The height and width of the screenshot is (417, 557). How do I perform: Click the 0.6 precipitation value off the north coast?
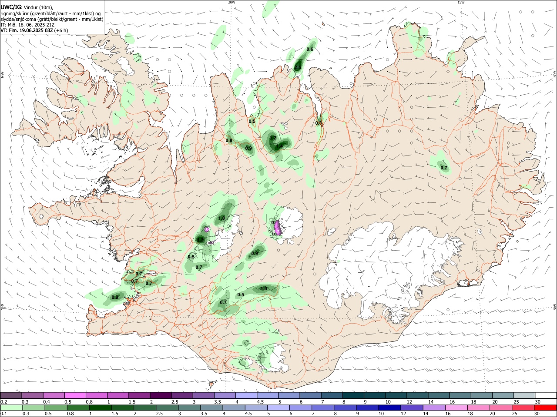(x=310, y=49)
